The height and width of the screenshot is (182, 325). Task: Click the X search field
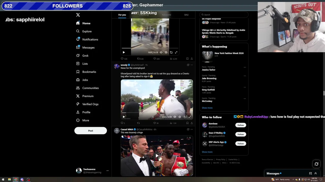pos(224,15)
